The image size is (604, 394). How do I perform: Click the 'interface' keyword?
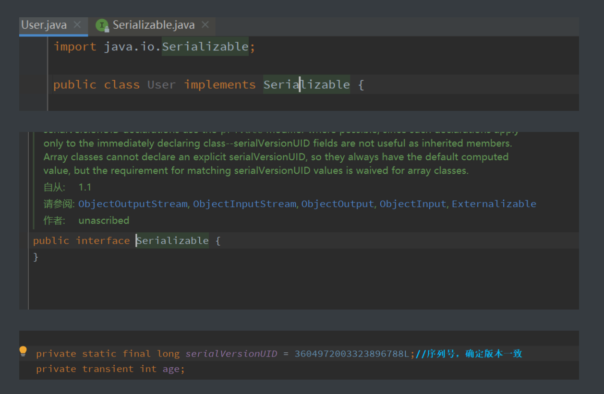tap(103, 240)
